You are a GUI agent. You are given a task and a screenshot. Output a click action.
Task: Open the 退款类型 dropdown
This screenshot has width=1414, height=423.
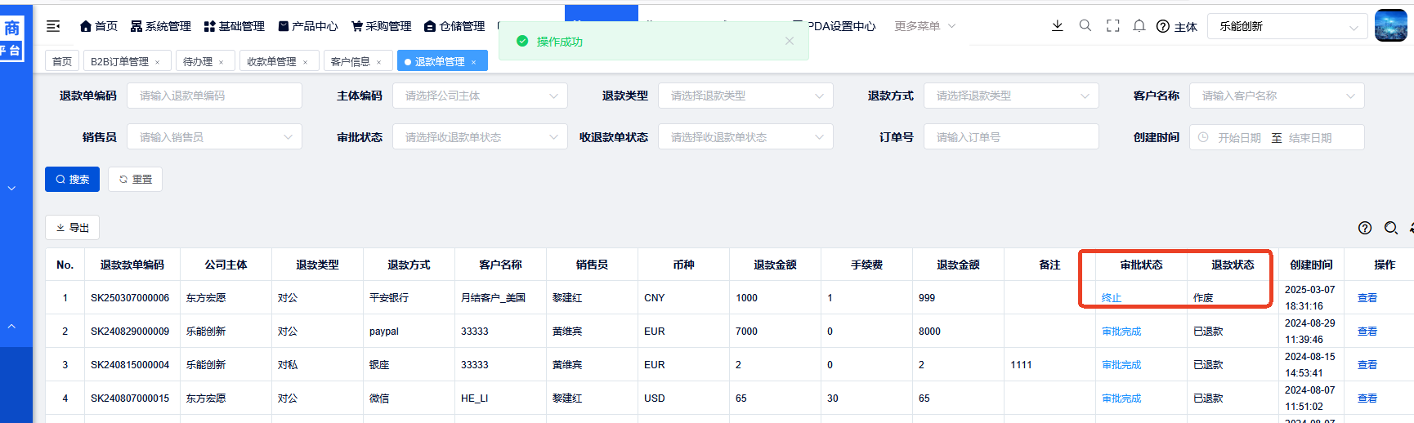tap(745, 96)
